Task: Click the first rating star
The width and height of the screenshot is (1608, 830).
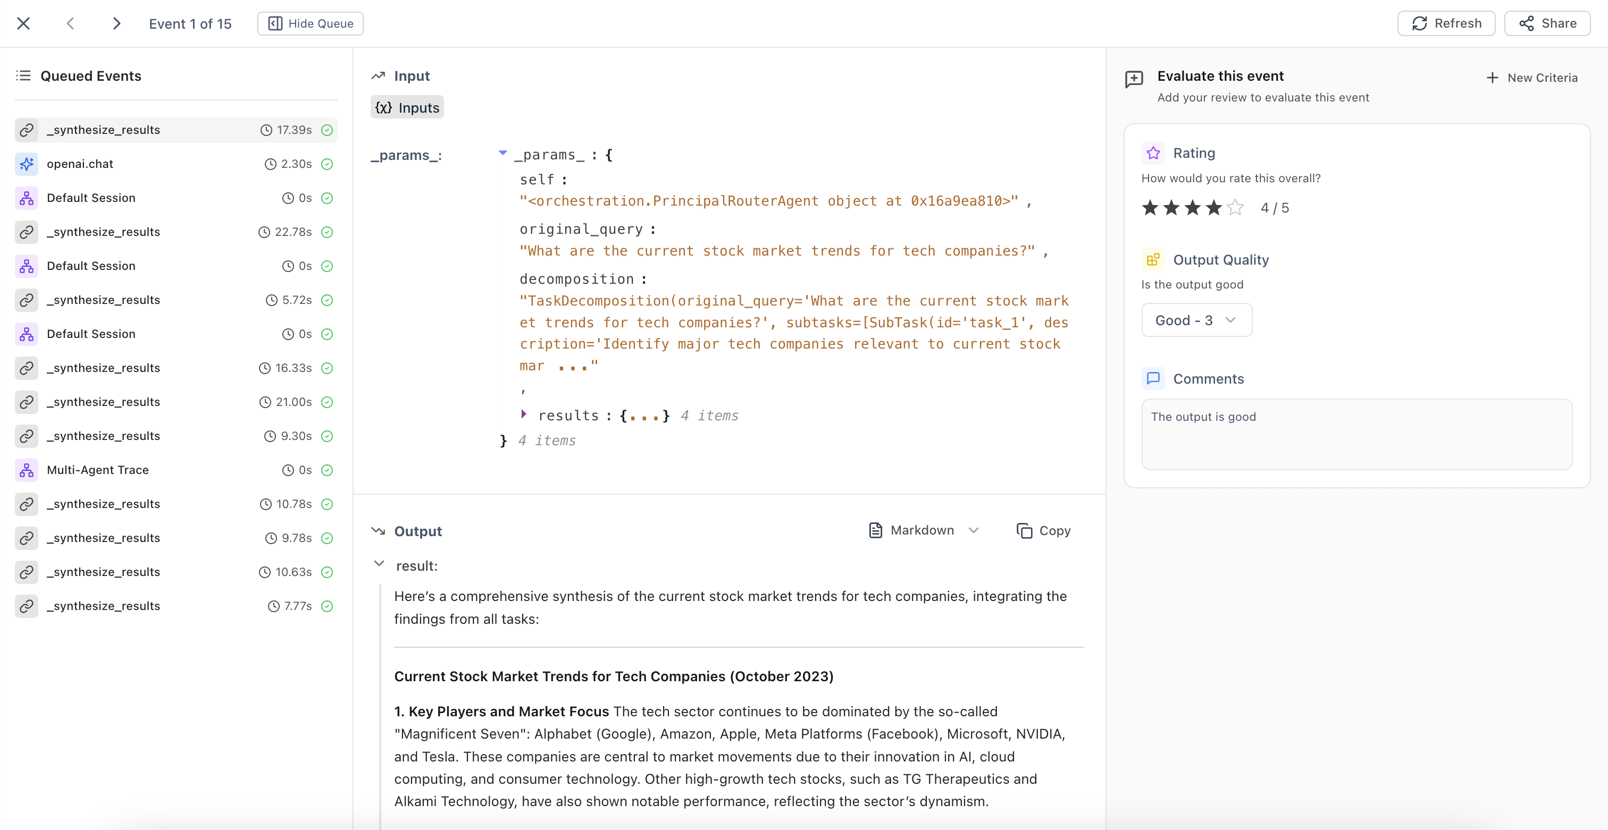Action: 1150,208
